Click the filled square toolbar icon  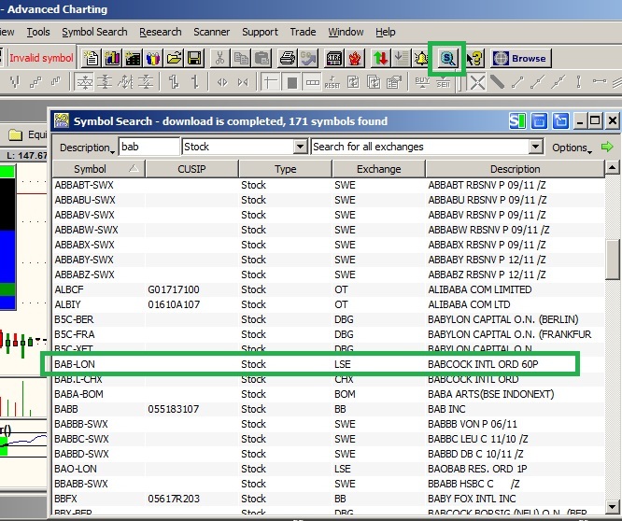(292, 82)
